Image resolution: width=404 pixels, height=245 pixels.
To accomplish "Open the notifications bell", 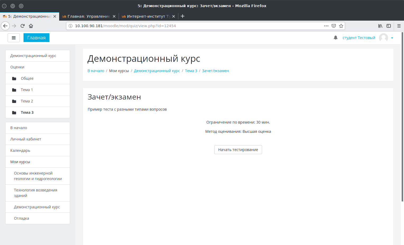I will [x=336, y=38].
